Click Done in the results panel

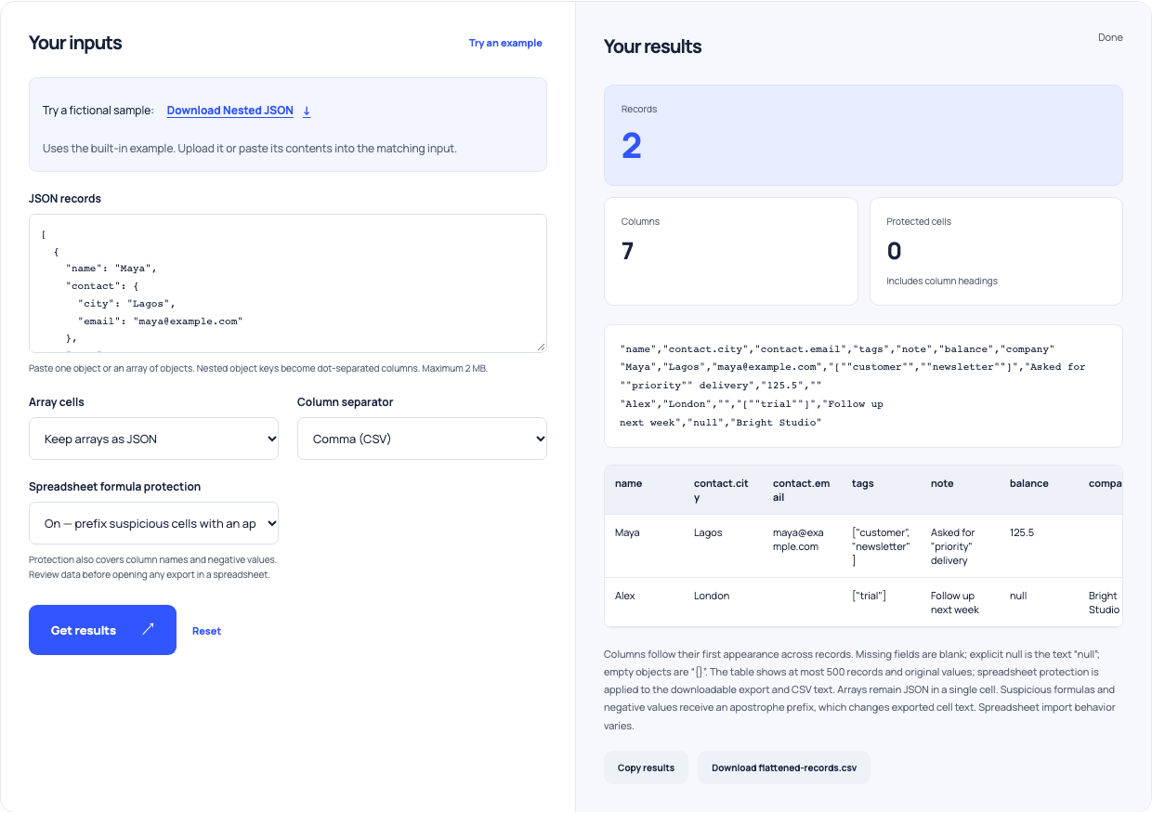(x=1110, y=37)
